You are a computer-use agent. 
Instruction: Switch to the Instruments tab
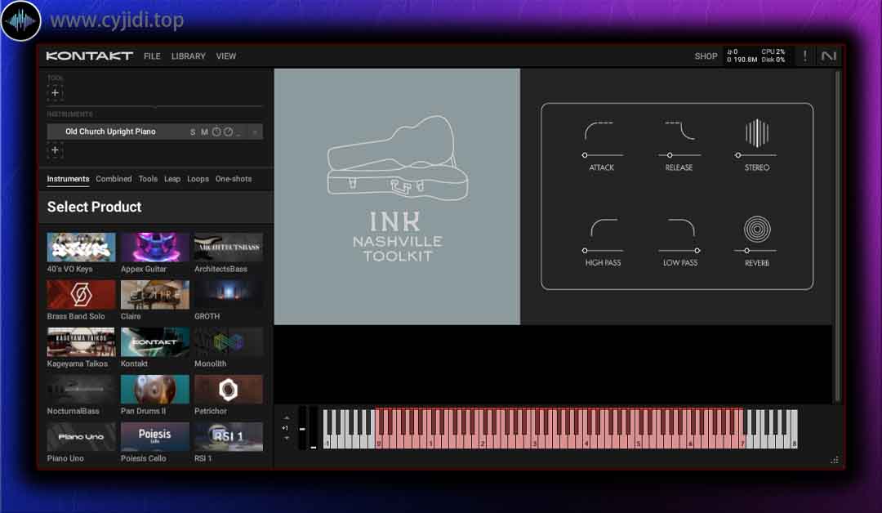pyautogui.click(x=68, y=179)
